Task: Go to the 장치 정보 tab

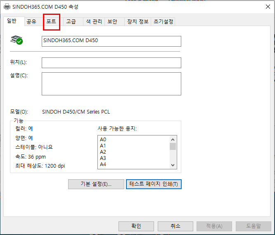Action: click(138, 21)
